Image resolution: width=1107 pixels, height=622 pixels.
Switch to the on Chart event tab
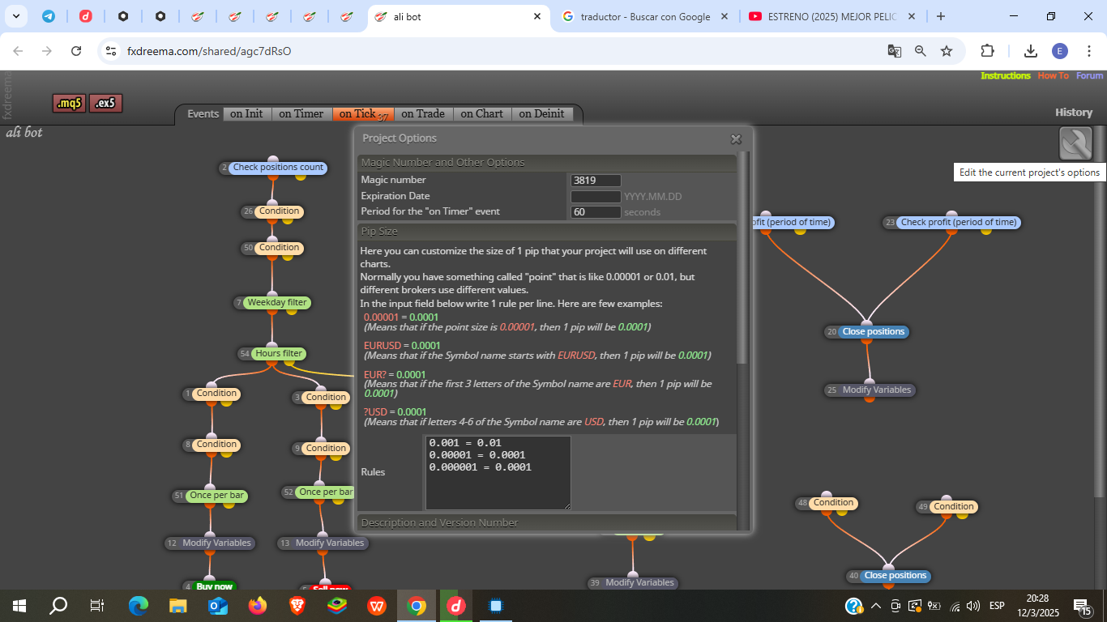(482, 114)
